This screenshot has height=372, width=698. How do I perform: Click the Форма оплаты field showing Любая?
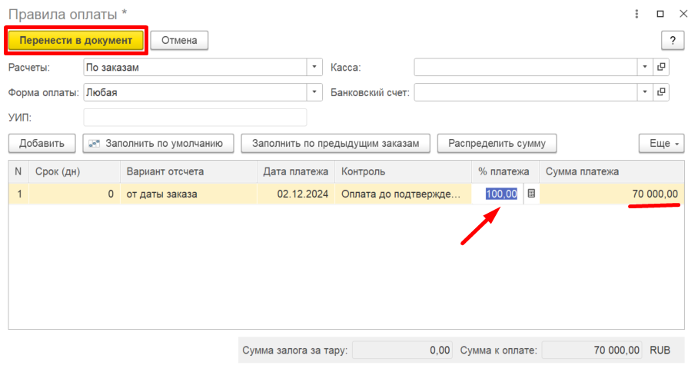coord(195,92)
